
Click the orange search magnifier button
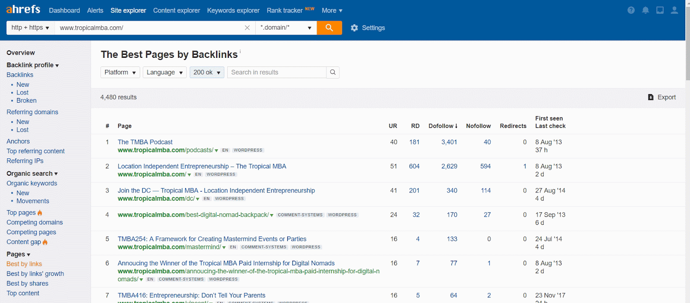coord(329,28)
